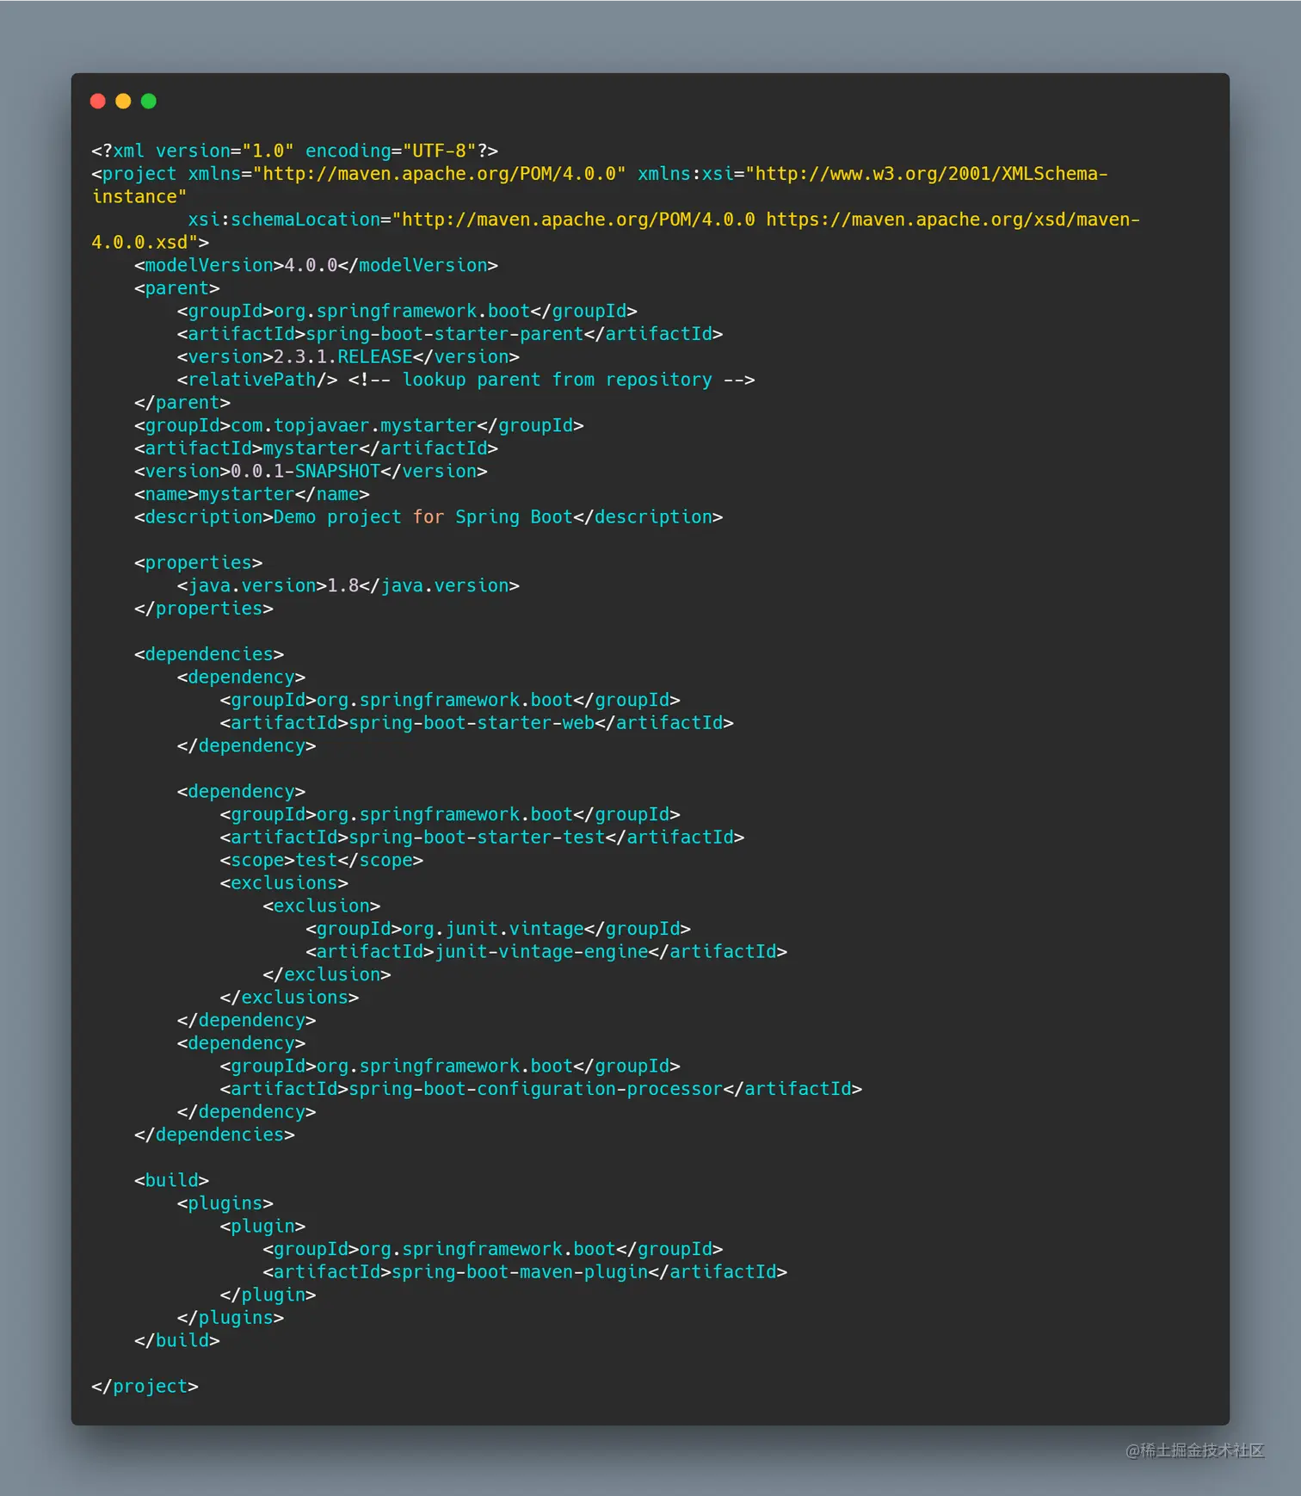Click the spring-boot-configuration-processor artifactId text
The height and width of the screenshot is (1496, 1301).
pos(535,1089)
